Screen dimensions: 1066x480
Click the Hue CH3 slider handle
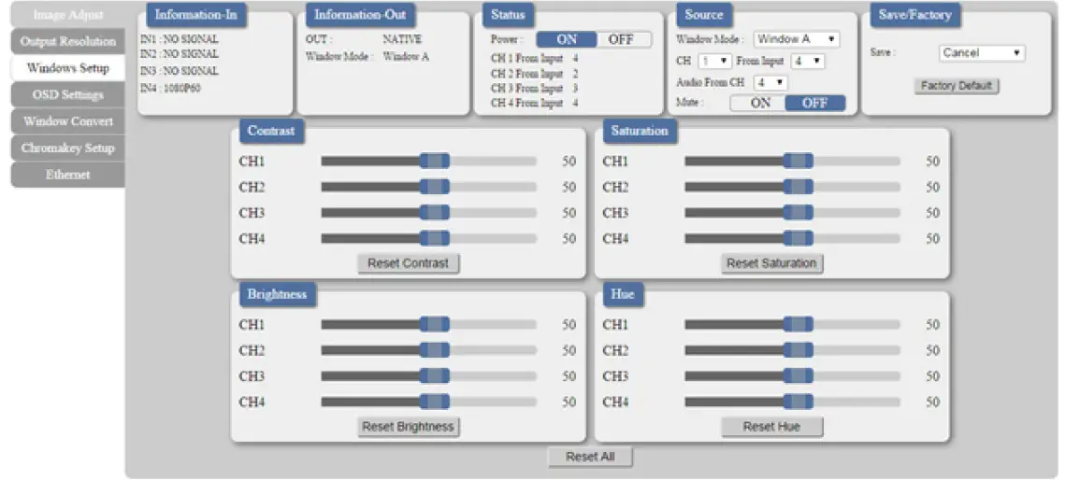pyautogui.click(x=799, y=376)
